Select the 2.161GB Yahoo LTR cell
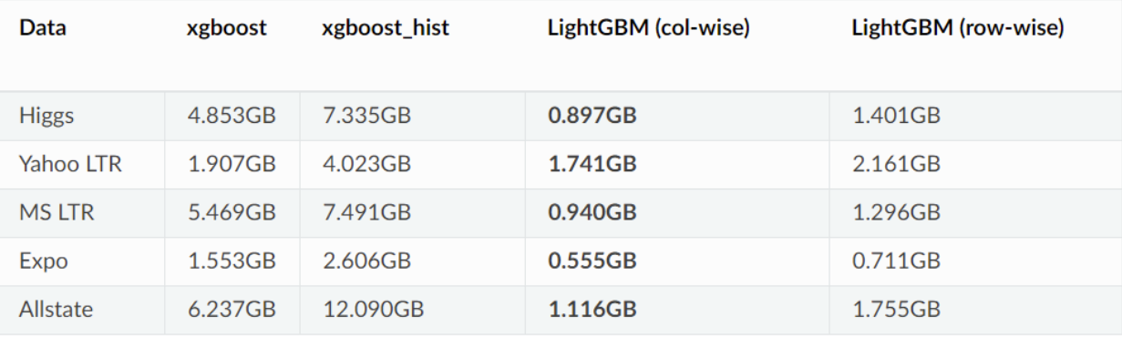The height and width of the screenshot is (337, 1122). pos(896,165)
